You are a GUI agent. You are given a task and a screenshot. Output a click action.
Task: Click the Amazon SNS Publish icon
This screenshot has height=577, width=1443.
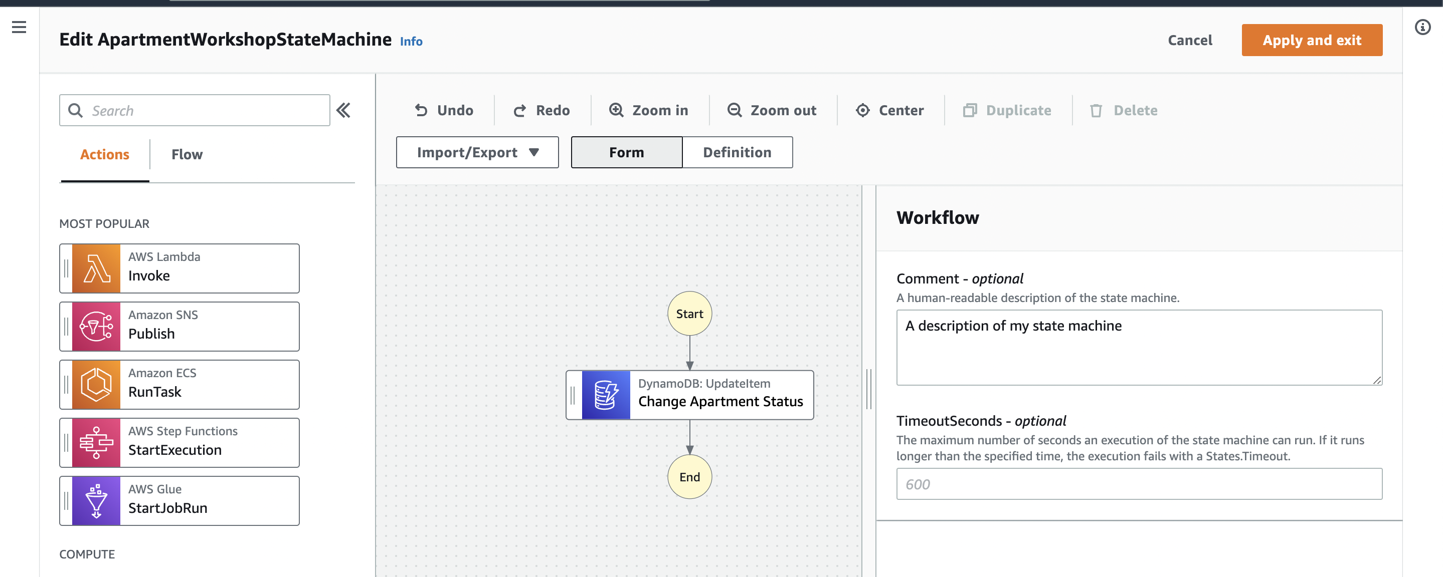tap(96, 327)
